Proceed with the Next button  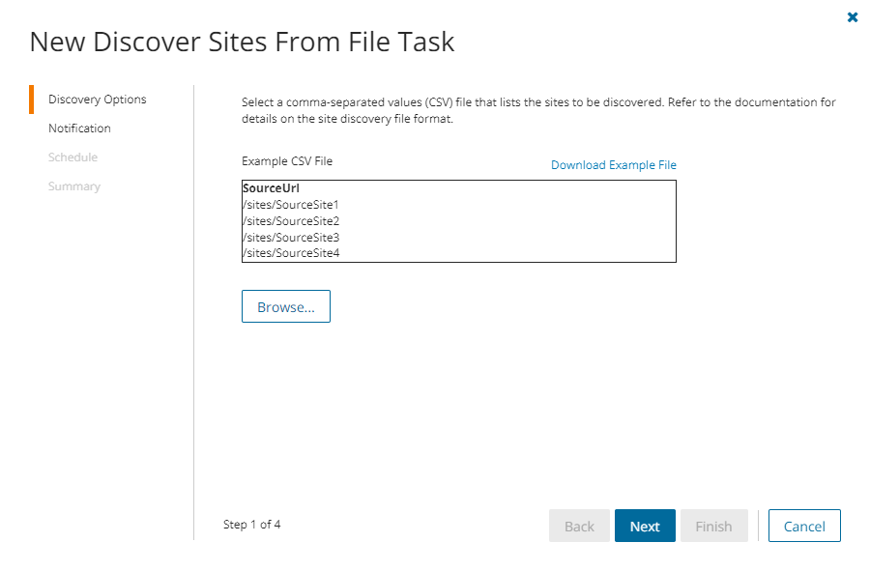coord(645,526)
